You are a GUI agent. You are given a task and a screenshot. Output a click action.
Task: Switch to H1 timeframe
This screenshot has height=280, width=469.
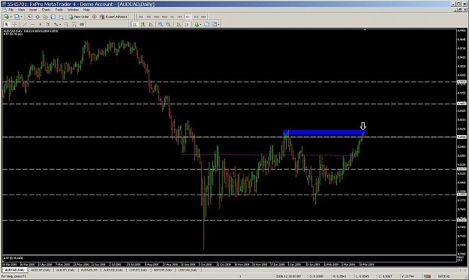point(173,17)
